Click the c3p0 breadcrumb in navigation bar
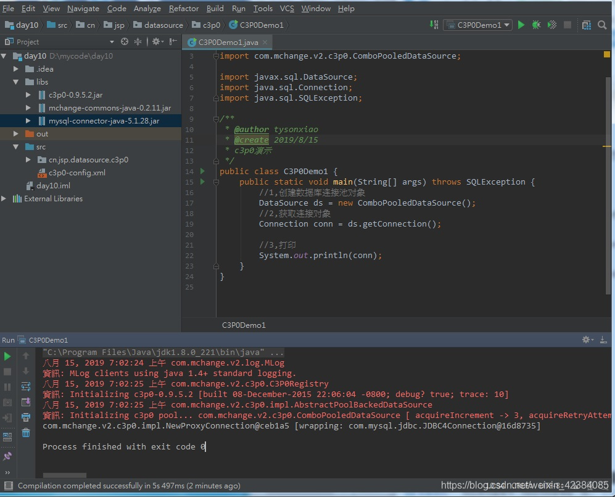Screen dimensions: 615x497 206,25
